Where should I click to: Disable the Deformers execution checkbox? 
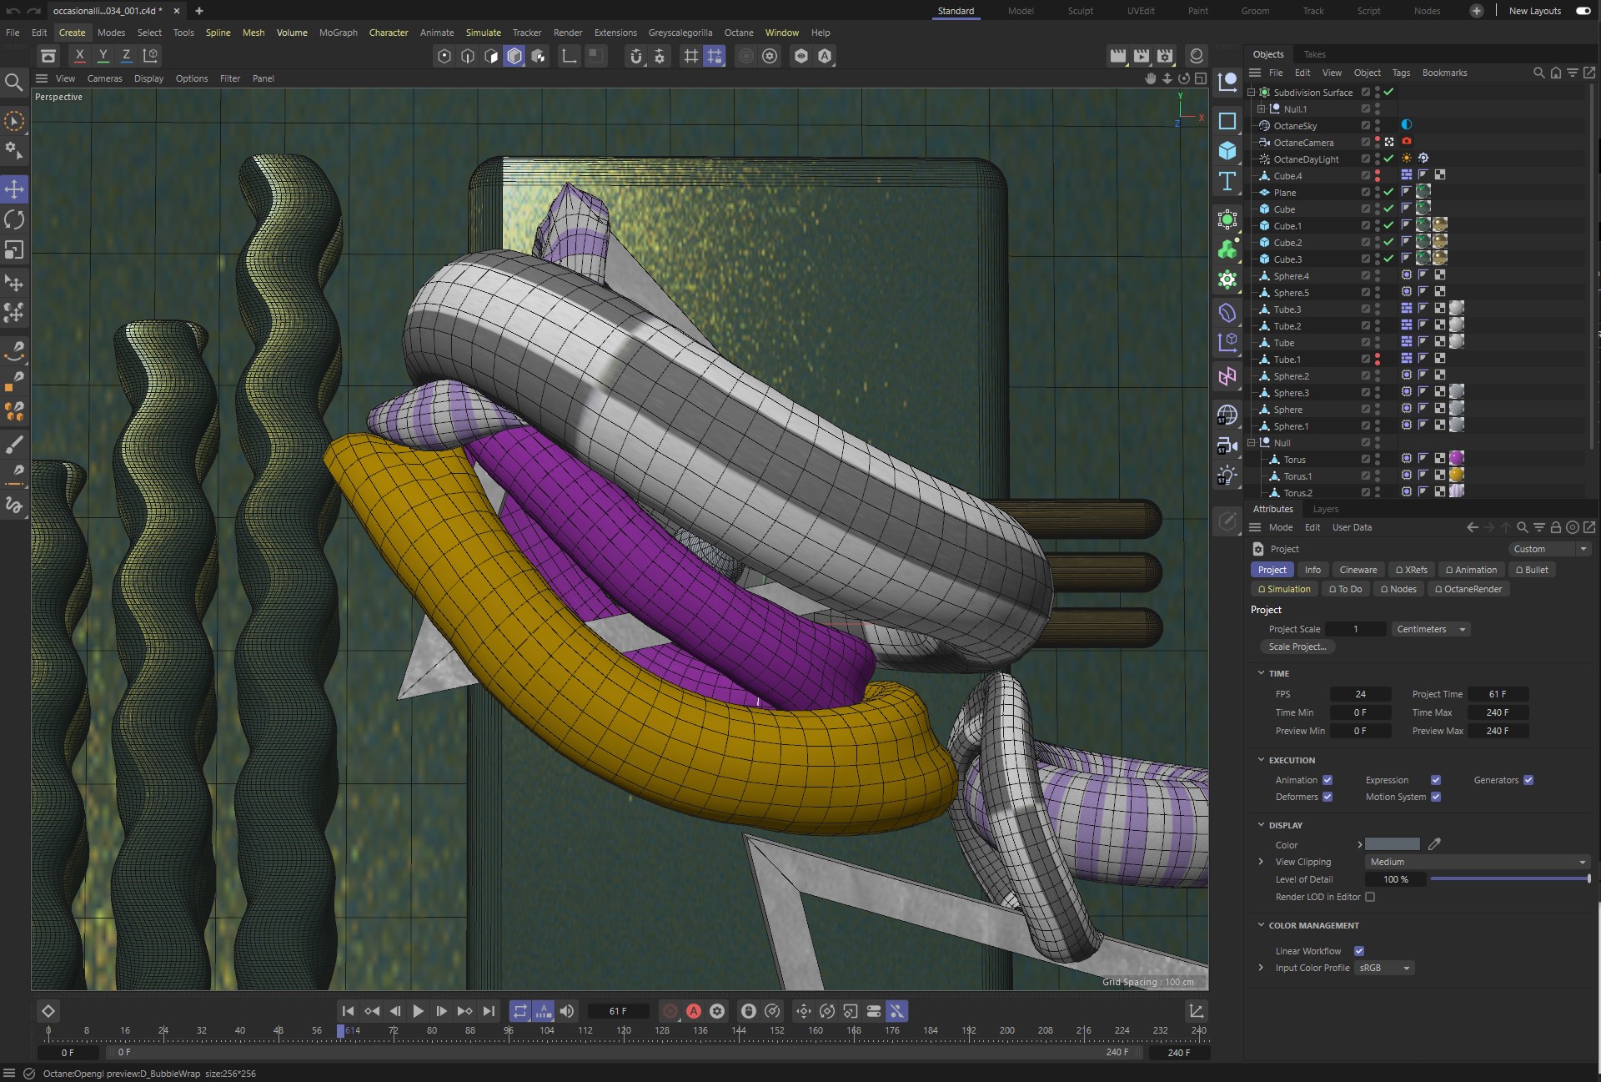click(1327, 797)
